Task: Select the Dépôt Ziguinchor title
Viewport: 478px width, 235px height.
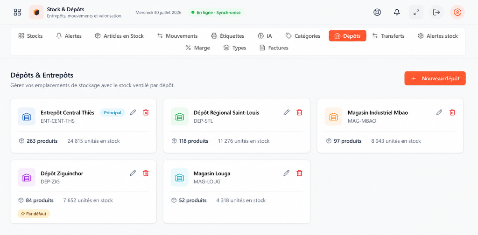Action: point(62,173)
